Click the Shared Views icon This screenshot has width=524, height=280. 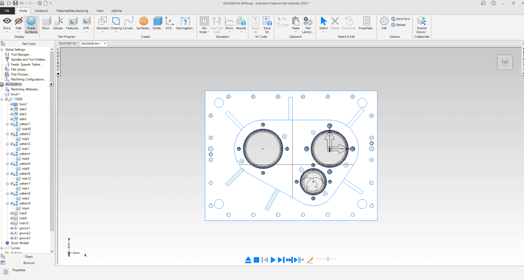point(421,21)
